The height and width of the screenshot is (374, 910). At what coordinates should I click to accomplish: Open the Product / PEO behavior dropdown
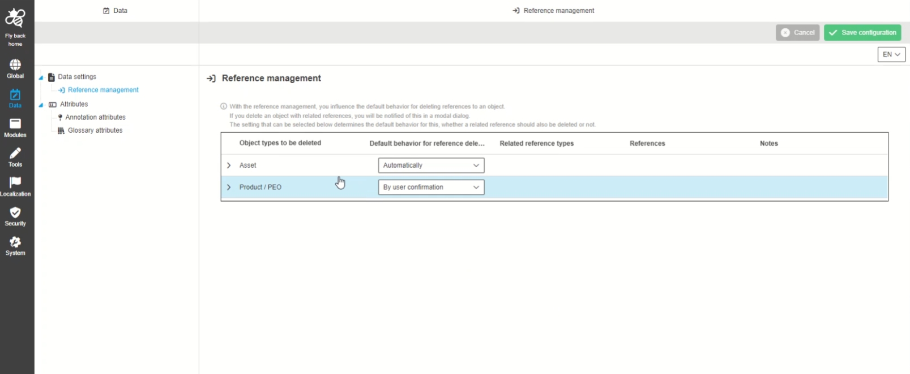coord(431,188)
